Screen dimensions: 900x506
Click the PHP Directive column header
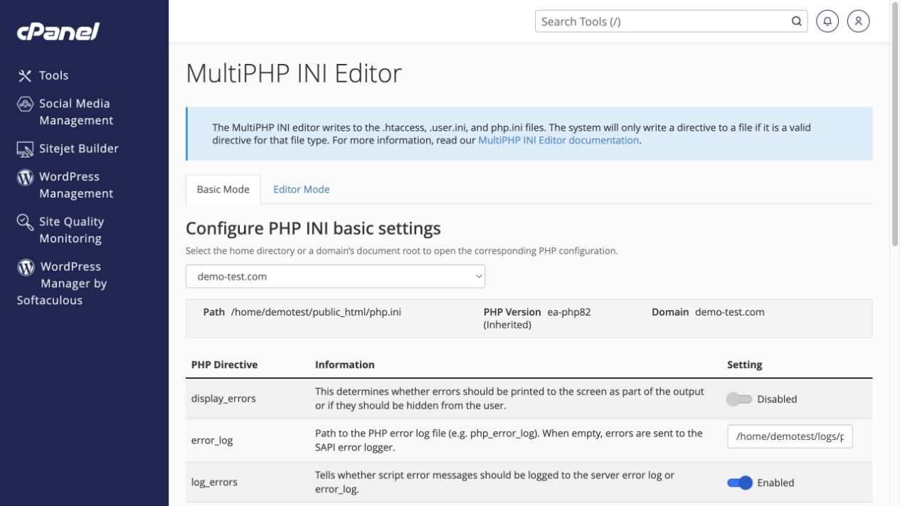[x=225, y=365]
